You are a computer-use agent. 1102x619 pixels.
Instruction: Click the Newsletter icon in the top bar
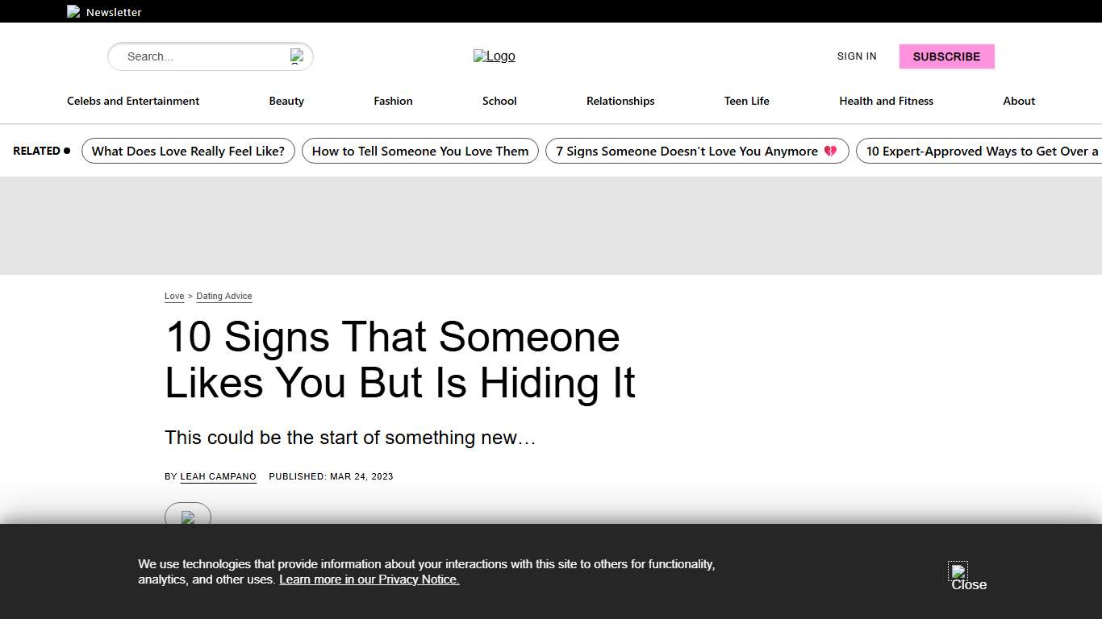pos(73,11)
